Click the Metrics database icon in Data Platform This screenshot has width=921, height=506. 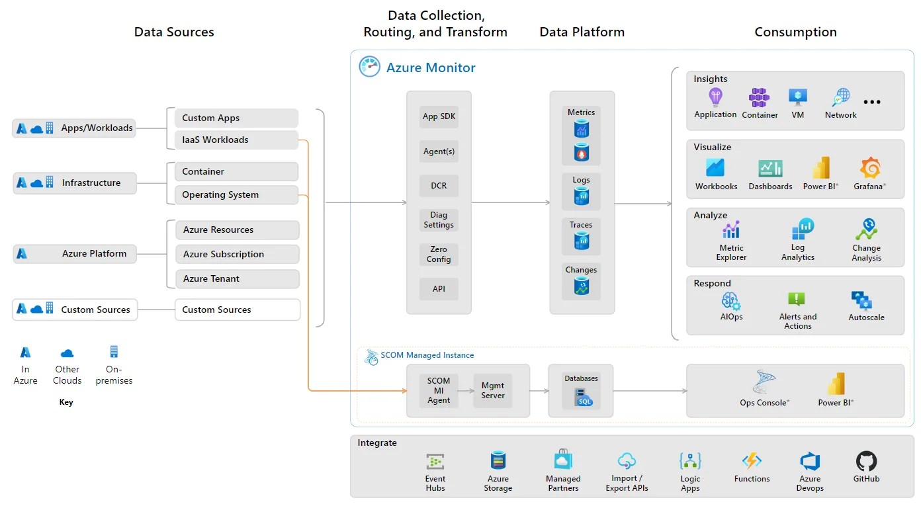pyautogui.click(x=581, y=129)
